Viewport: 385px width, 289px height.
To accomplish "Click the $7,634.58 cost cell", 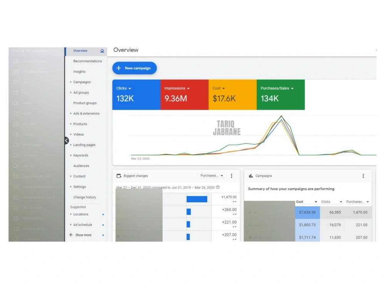I will pyautogui.click(x=307, y=212).
